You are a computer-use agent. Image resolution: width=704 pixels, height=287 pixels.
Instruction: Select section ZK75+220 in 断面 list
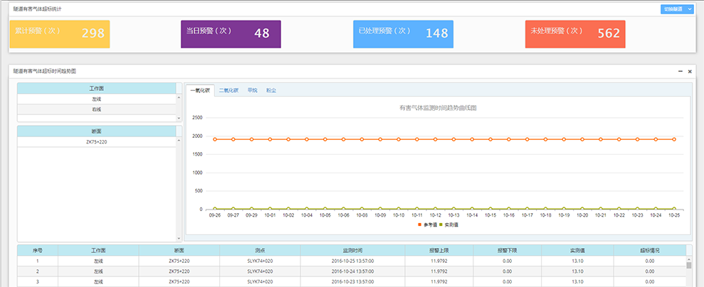coord(97,142)
